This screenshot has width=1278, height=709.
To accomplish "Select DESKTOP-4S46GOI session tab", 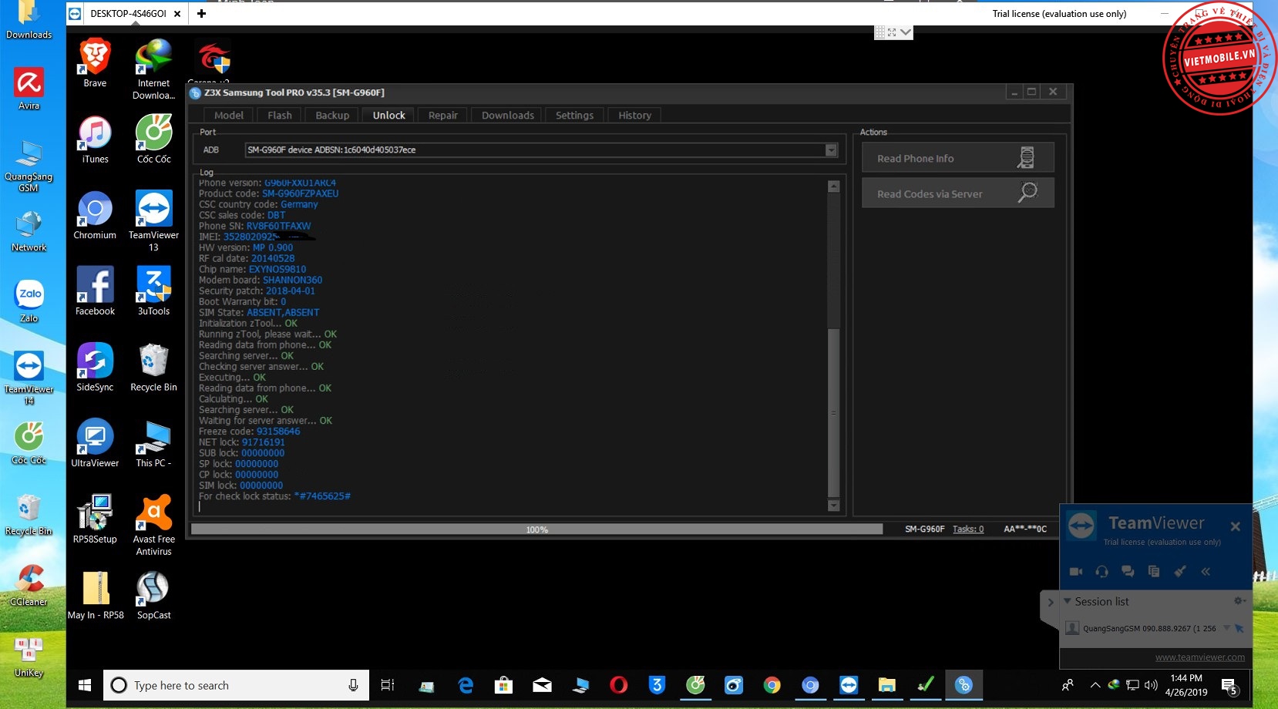I will click(127, 13).
